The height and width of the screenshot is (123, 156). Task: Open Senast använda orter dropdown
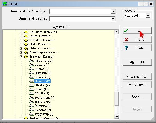click(113, 19)
